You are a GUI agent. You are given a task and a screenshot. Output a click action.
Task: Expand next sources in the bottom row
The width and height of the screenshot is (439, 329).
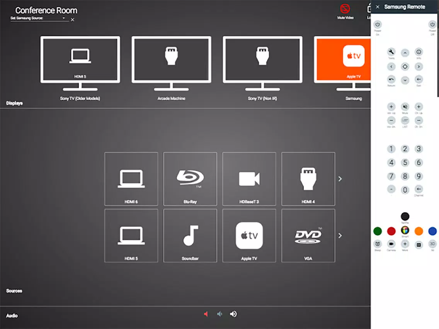(x=340, y=236)
